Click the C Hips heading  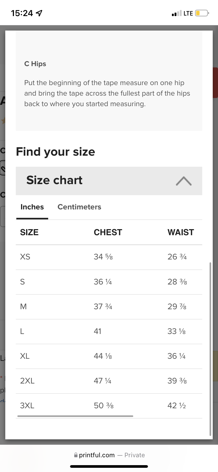[x=35, y=64]
